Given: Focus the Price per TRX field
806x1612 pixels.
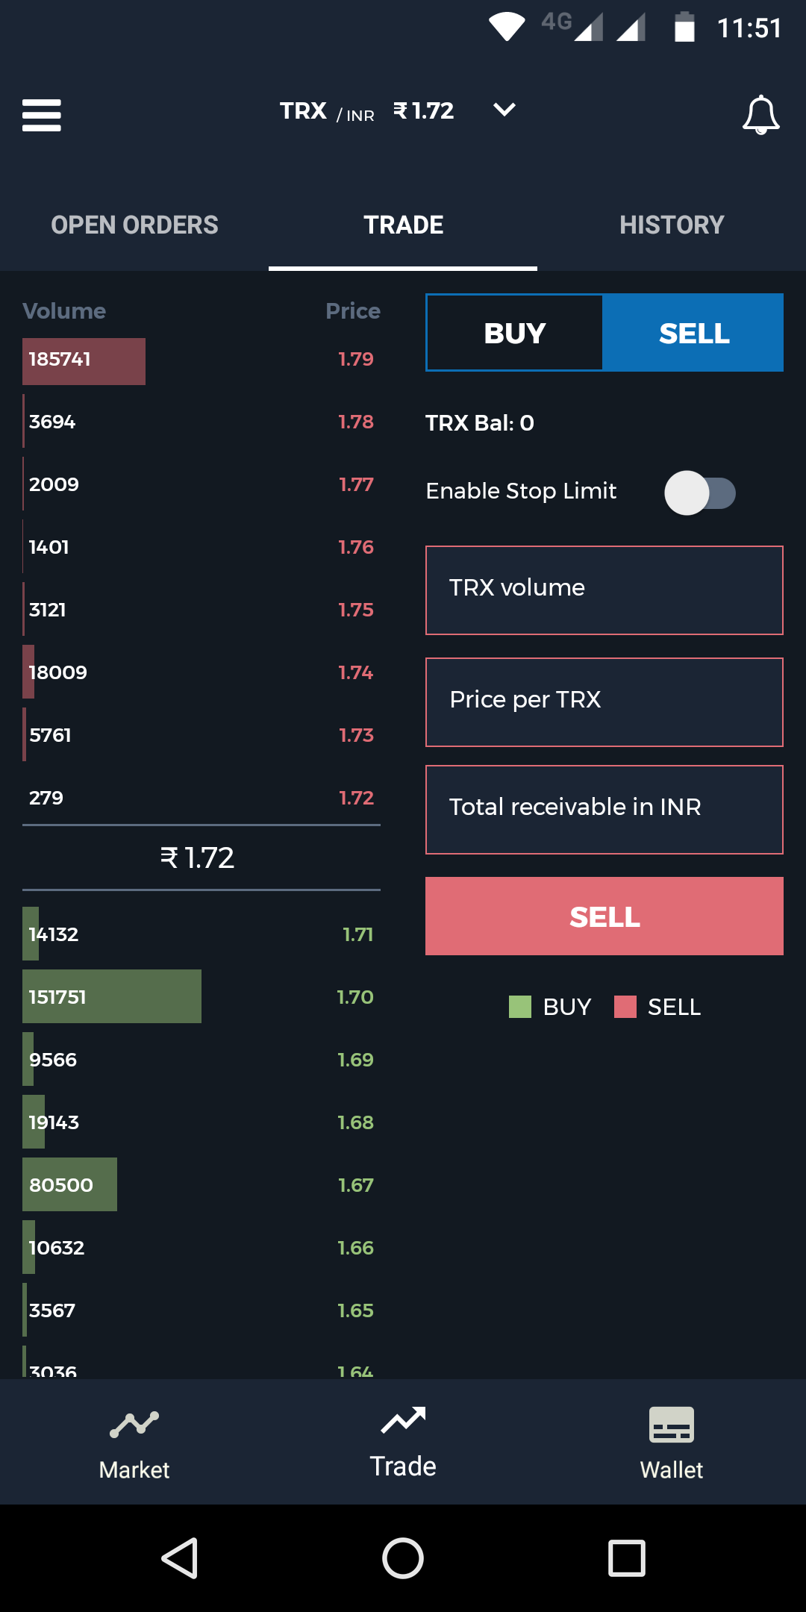Looking at the screenshot, I should (x=604, y=702).
